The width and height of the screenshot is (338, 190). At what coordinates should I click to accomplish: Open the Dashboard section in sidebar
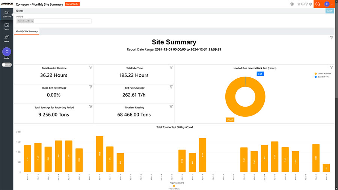pos(7,14)
